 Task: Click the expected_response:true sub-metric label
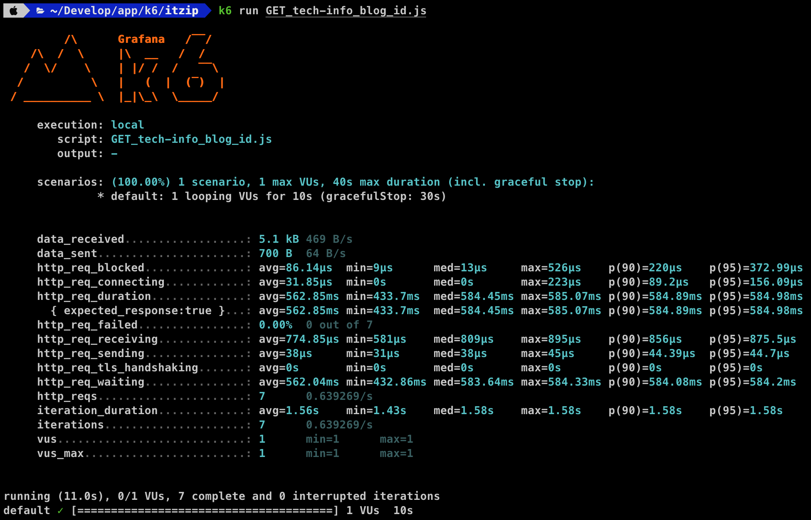137,310
